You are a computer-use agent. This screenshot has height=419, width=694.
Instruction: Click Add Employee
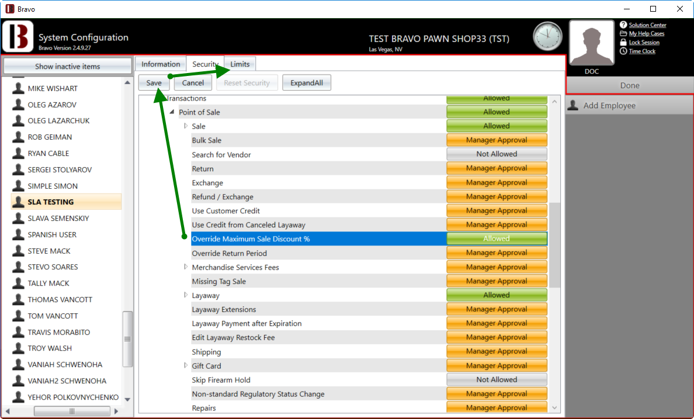coord(630,105)
